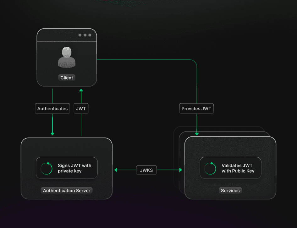This screenshot has height=228, width=297.
Task: Click the circular icon beside Validates JWT text
Action: pos(210,168)
